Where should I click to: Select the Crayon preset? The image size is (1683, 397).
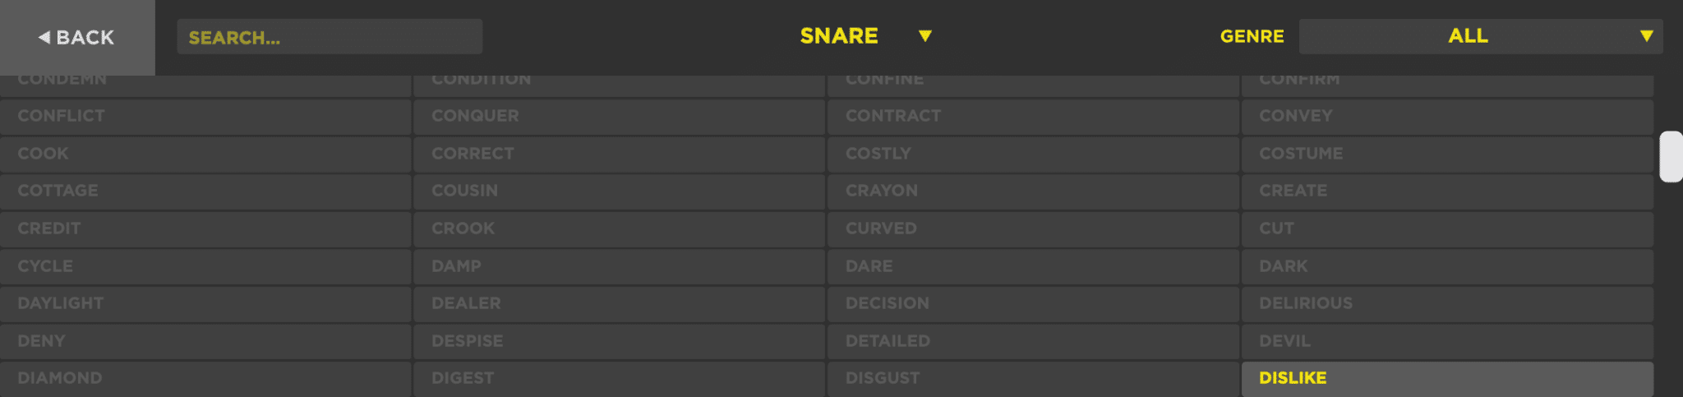pyautogui.click(x=1033, y=191)
